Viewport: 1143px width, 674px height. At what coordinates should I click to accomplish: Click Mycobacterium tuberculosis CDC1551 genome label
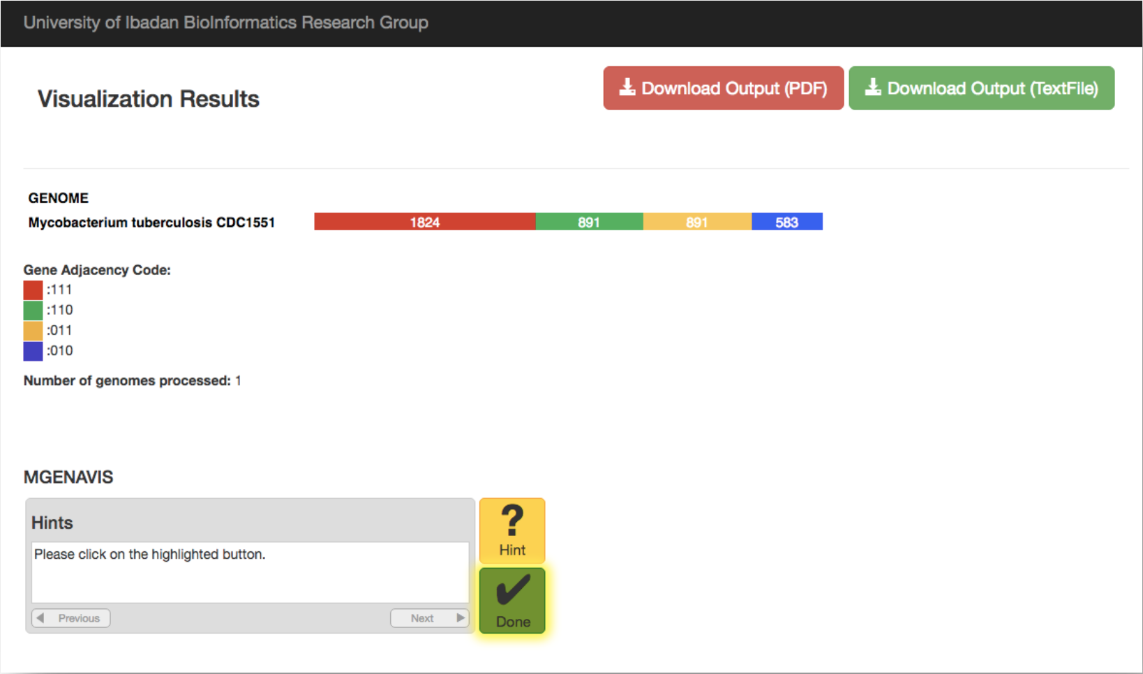(151, 223)
